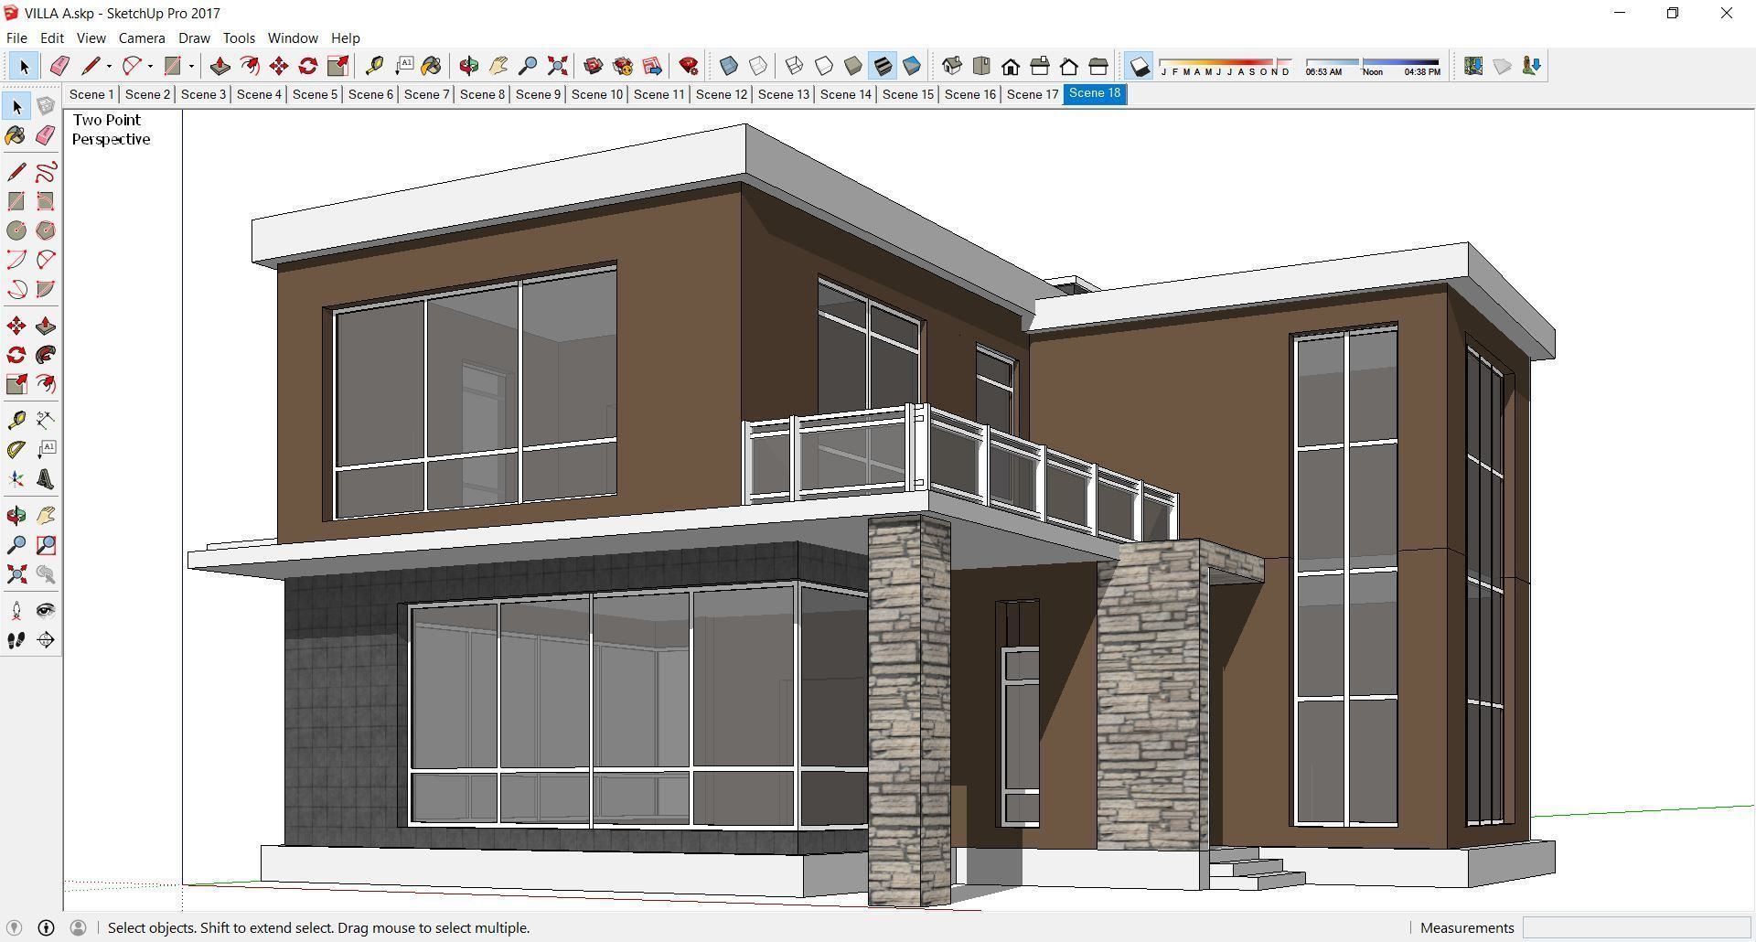Select the Pie arc tool
This screenshot has height=942, width=1756.
pyautogui.click(x=46, y=289)
